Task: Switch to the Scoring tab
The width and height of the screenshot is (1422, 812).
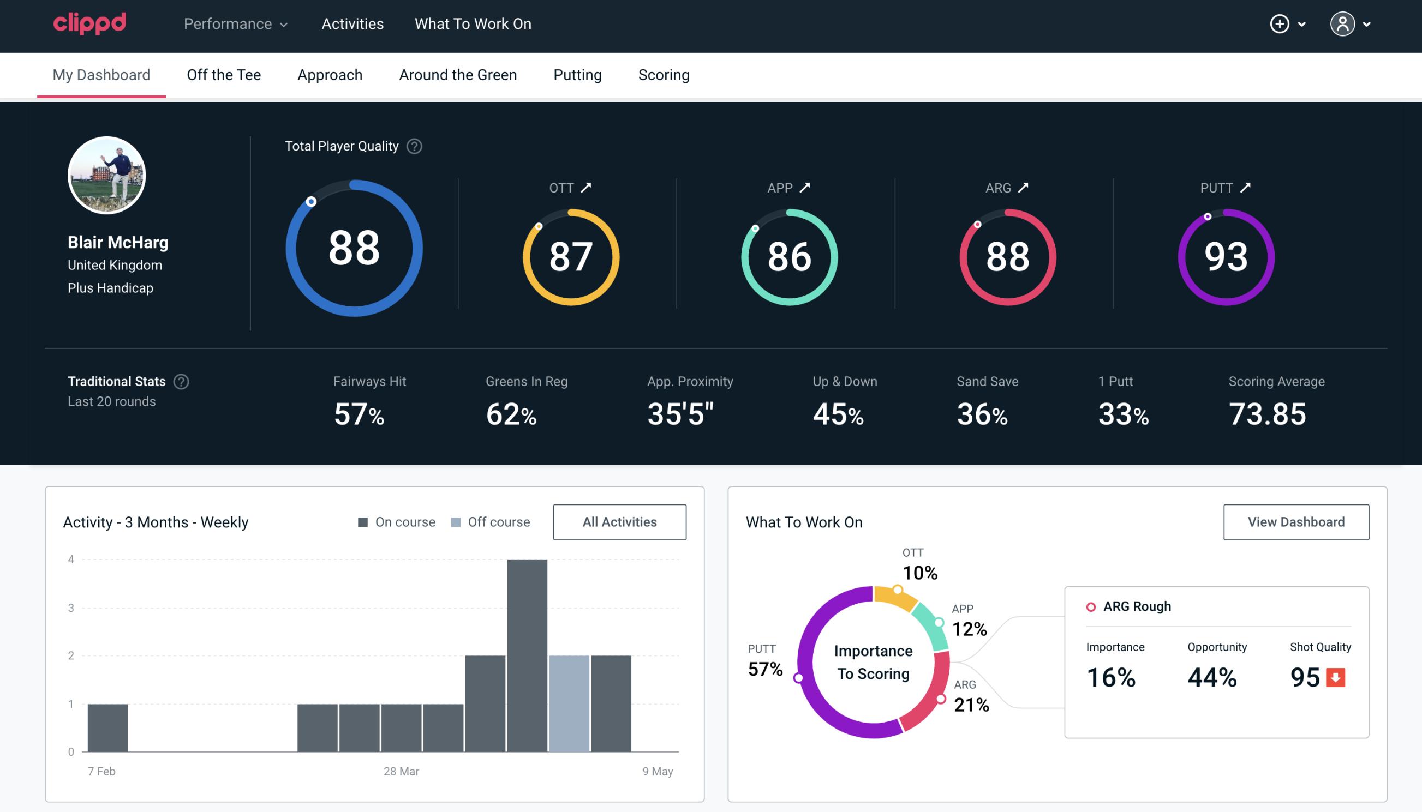Action: coord(663,74)
